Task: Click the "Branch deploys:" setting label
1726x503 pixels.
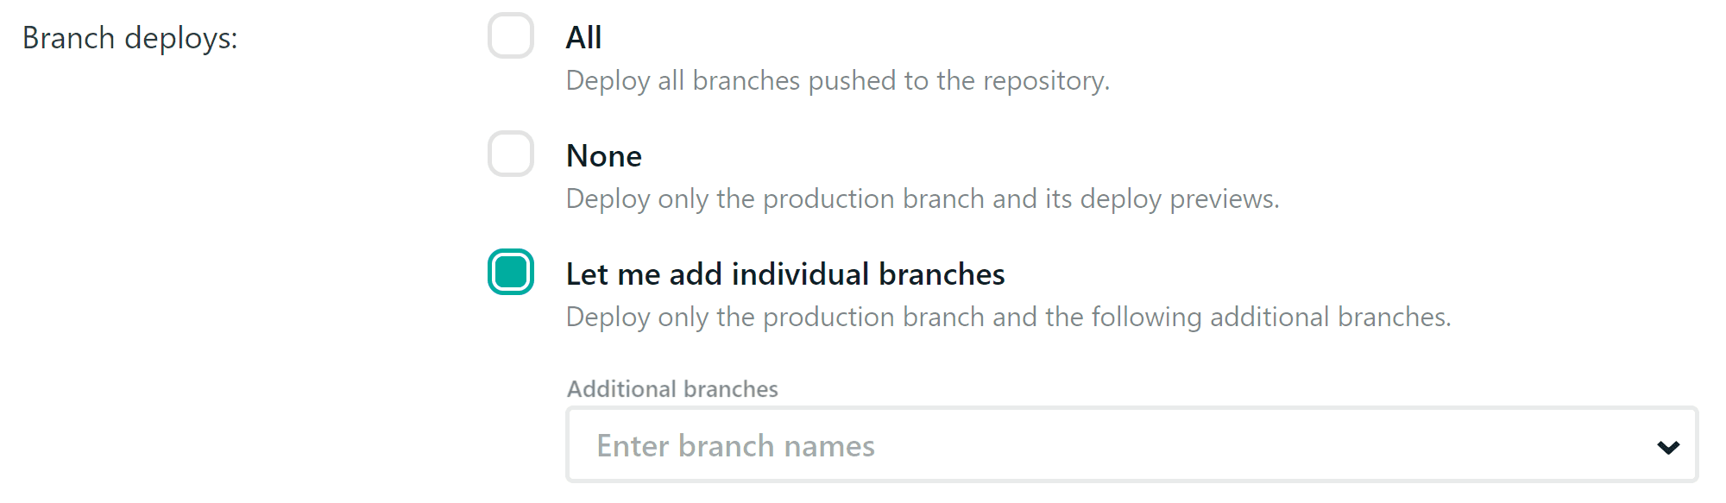Action: tap(130, 39)
